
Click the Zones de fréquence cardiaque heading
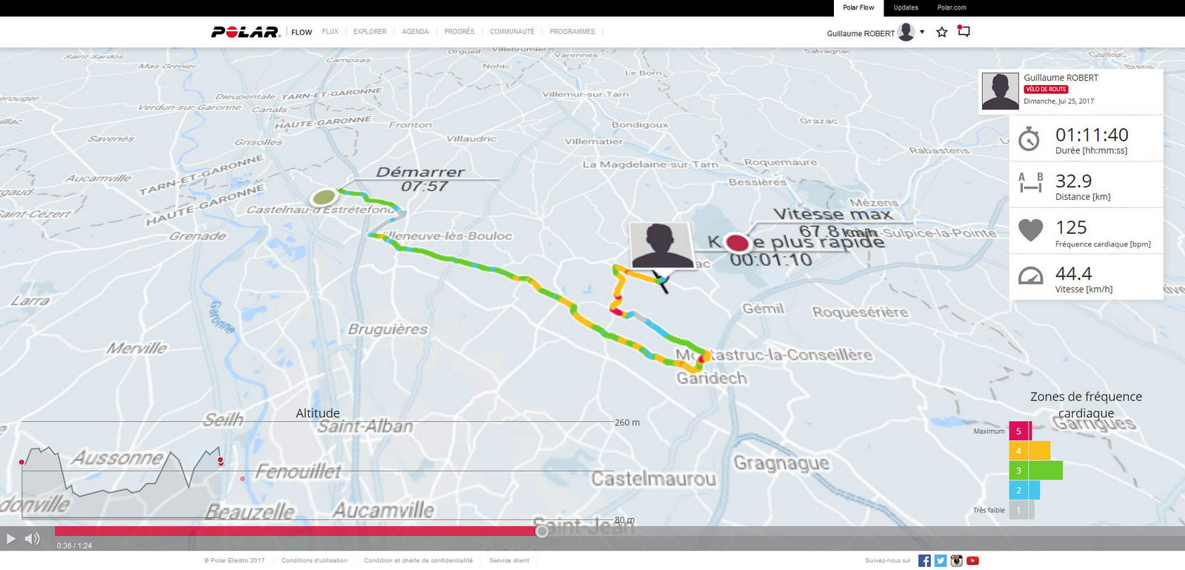[1086, 405]
